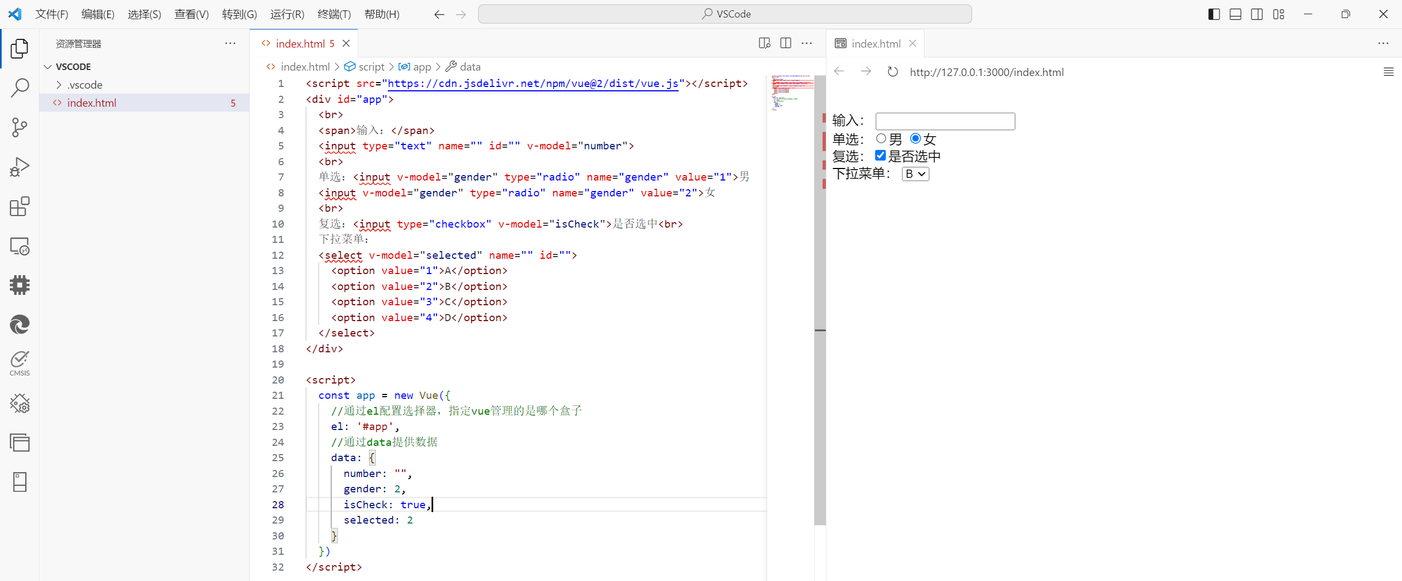Open the stacked windows icon in activity bar
The height and width of the screenshot is (581, 1402).
coord(20,443)
